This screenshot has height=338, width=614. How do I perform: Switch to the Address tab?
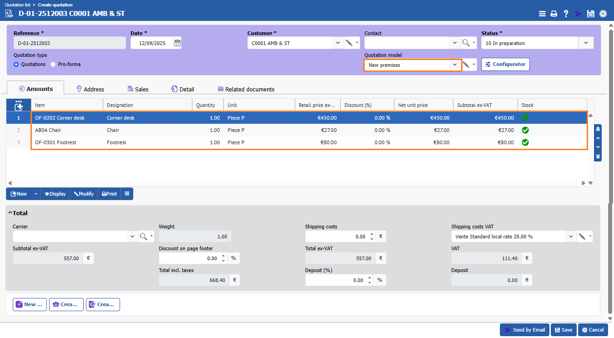90,89
